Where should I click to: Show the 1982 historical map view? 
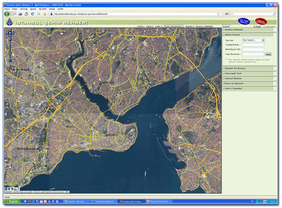(x=157, y=27)
